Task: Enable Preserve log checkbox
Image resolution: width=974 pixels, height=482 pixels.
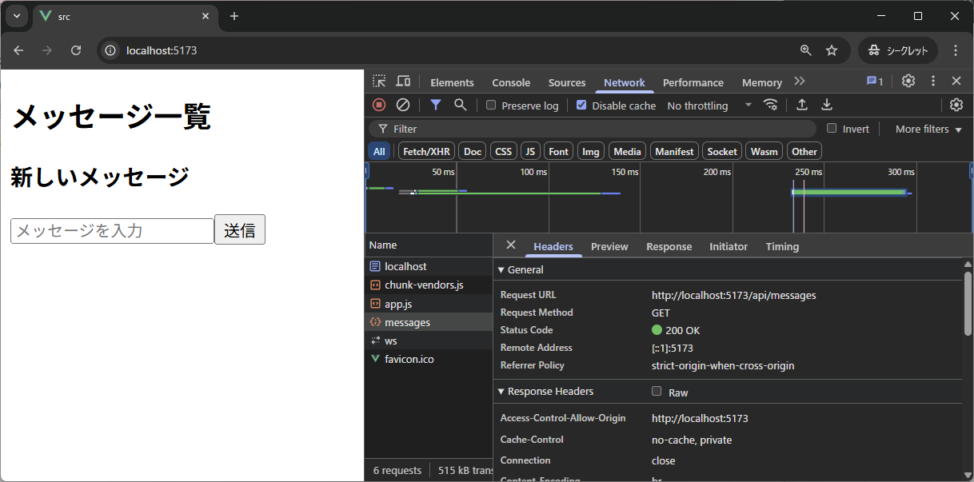Action: click(491, 105)
